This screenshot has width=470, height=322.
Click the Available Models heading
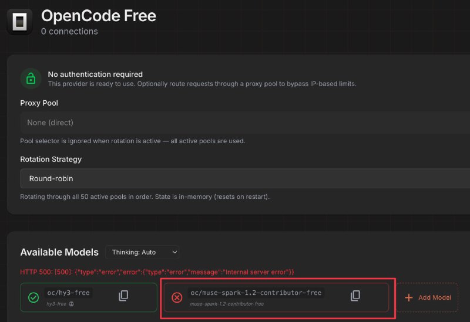[x=59, y=252]
